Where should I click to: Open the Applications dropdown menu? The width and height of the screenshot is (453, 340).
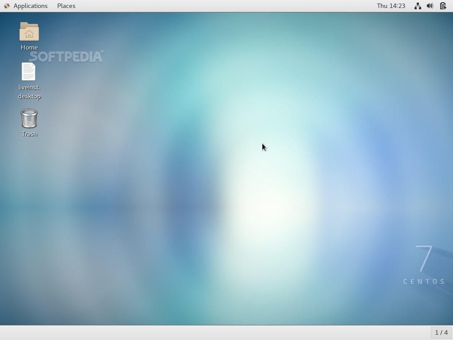point(31,6)
